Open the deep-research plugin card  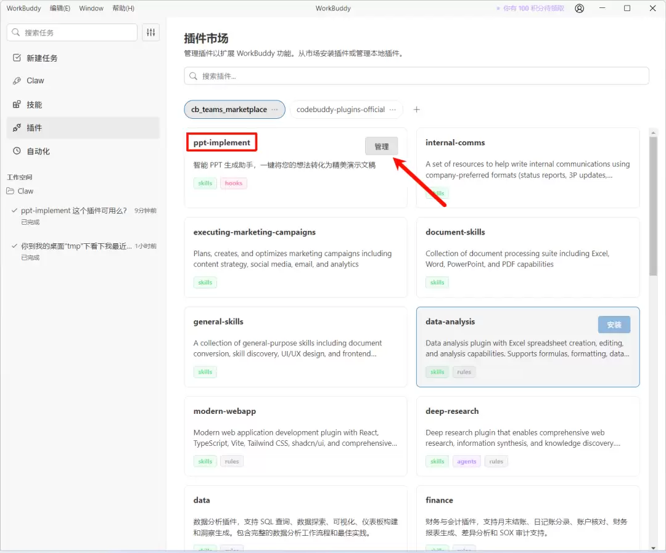click(527, 435)
